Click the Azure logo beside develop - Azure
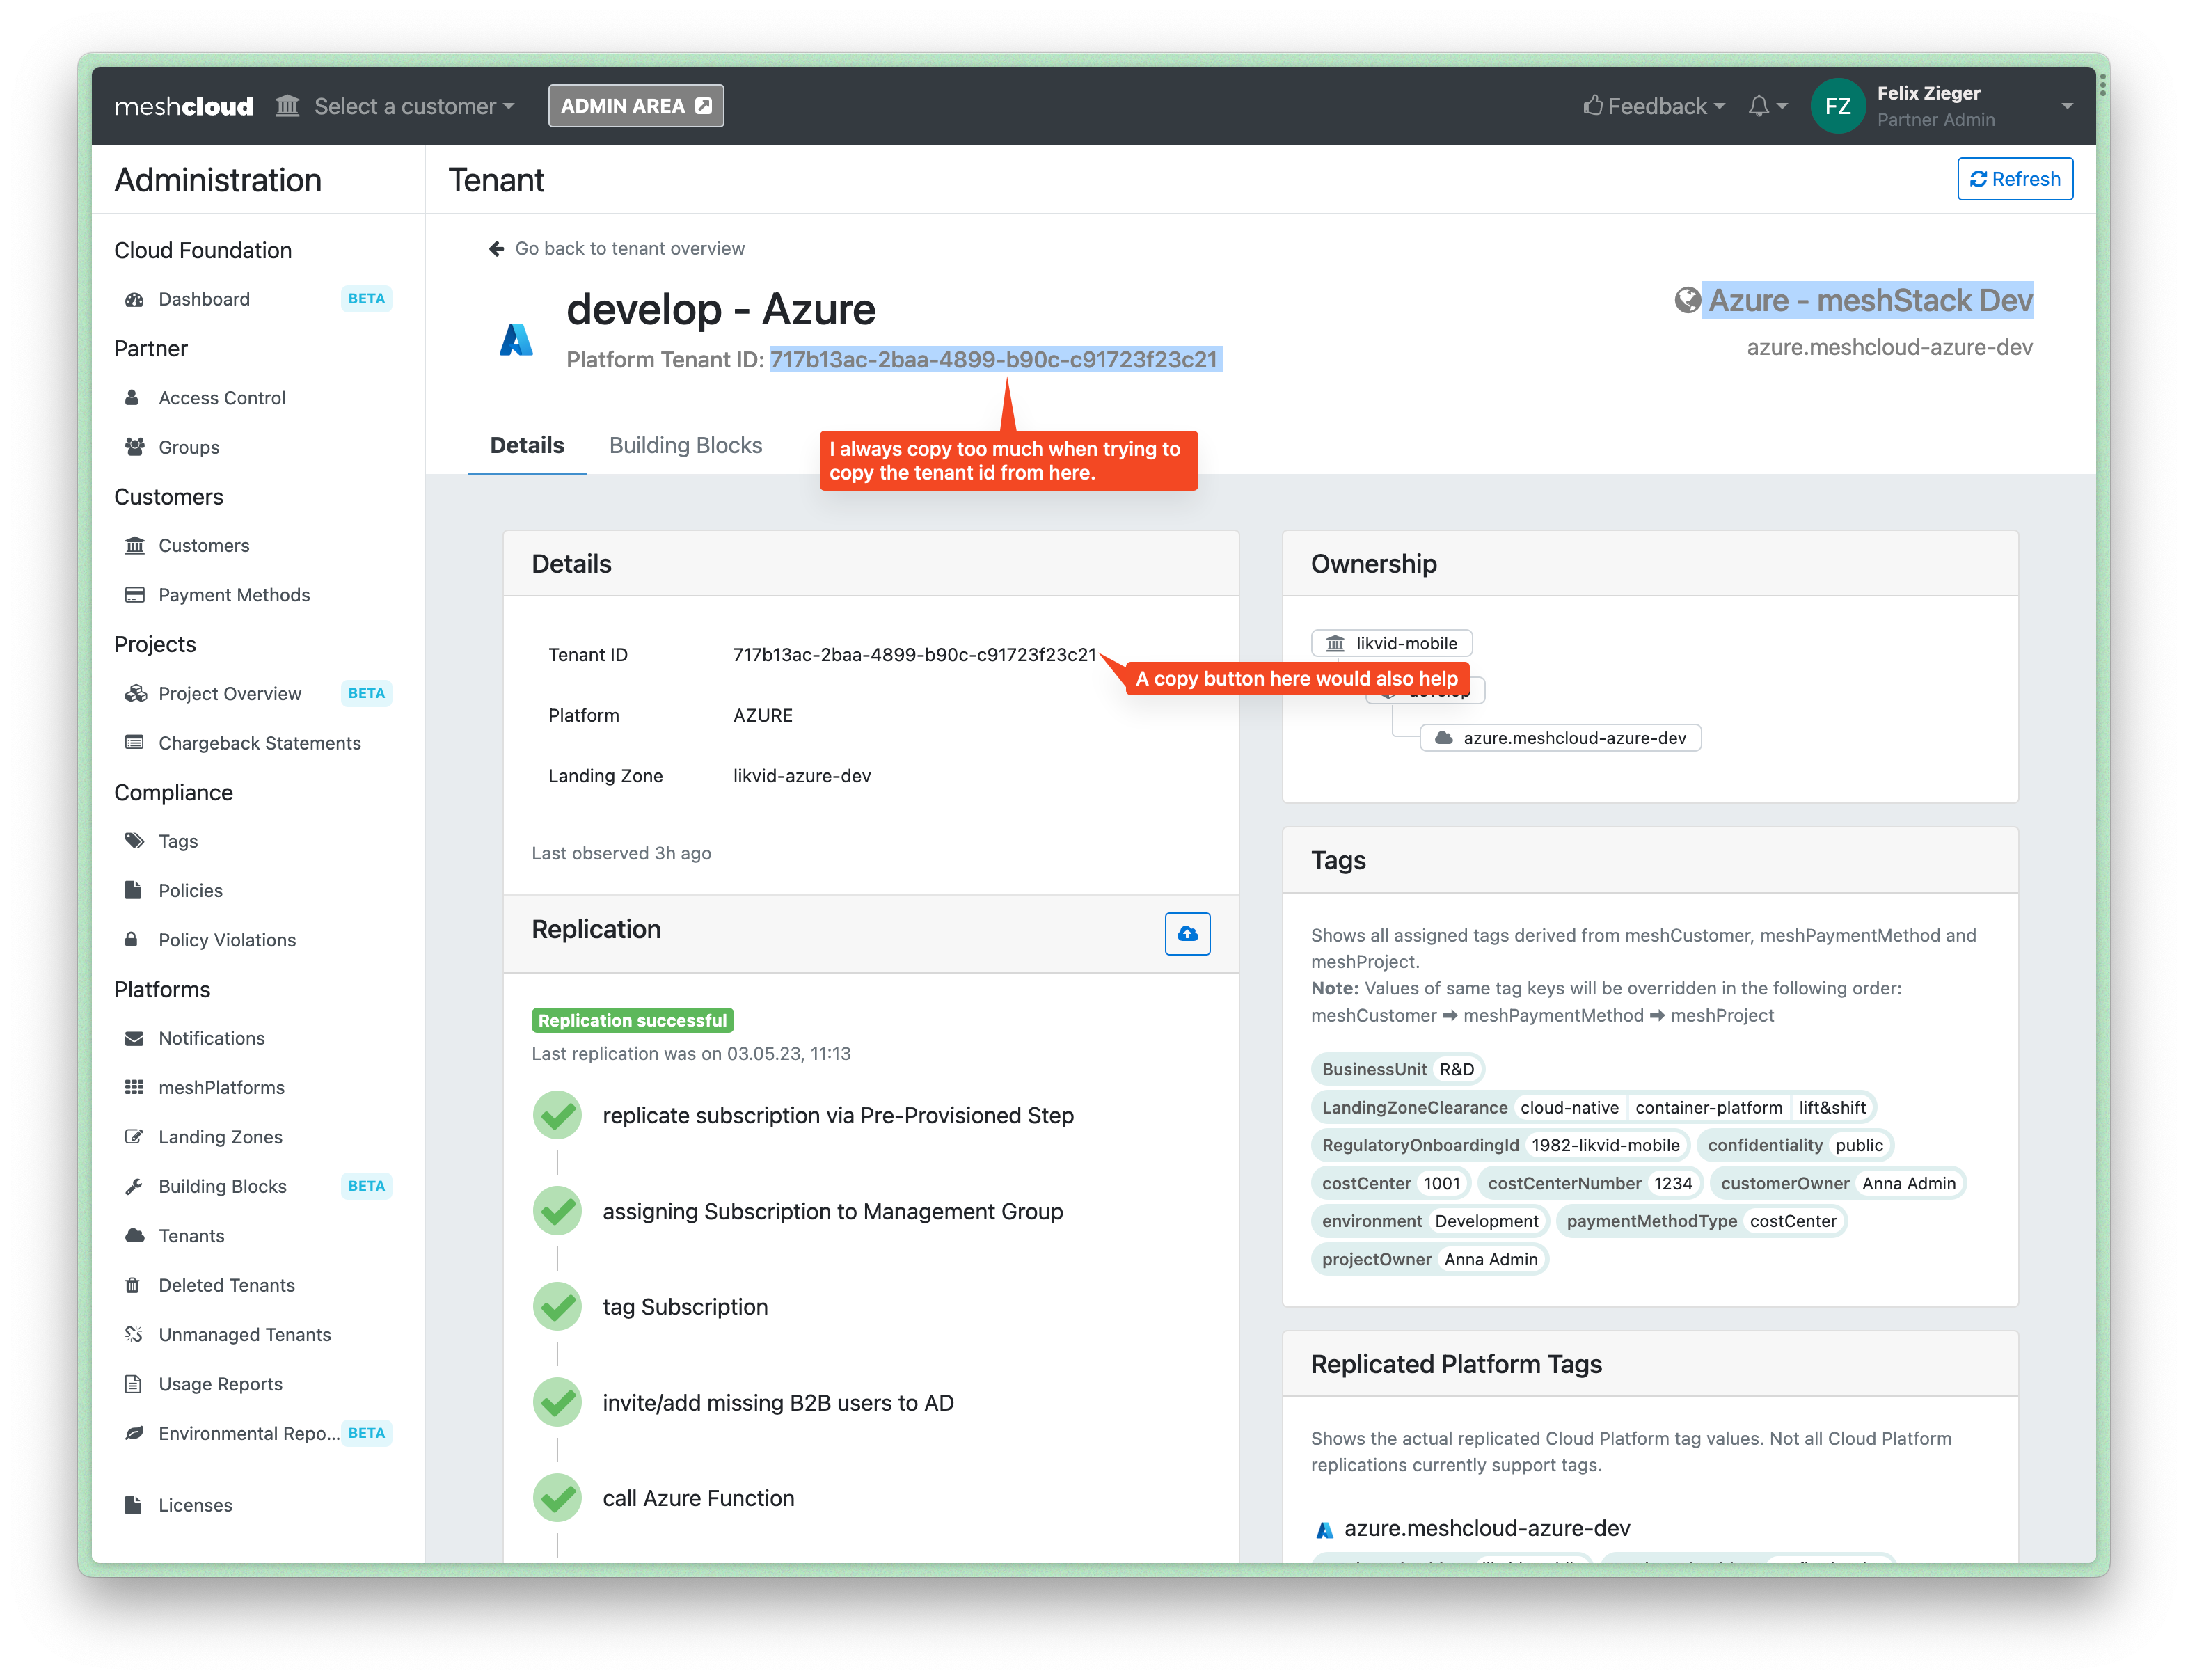This screenshot has height=1680, width=2188. 516,340
